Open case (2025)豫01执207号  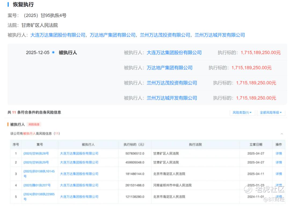pos(37,185)
